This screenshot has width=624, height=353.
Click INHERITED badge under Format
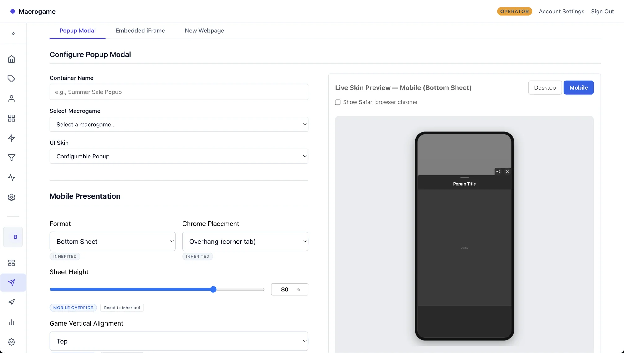coord(65,256)
